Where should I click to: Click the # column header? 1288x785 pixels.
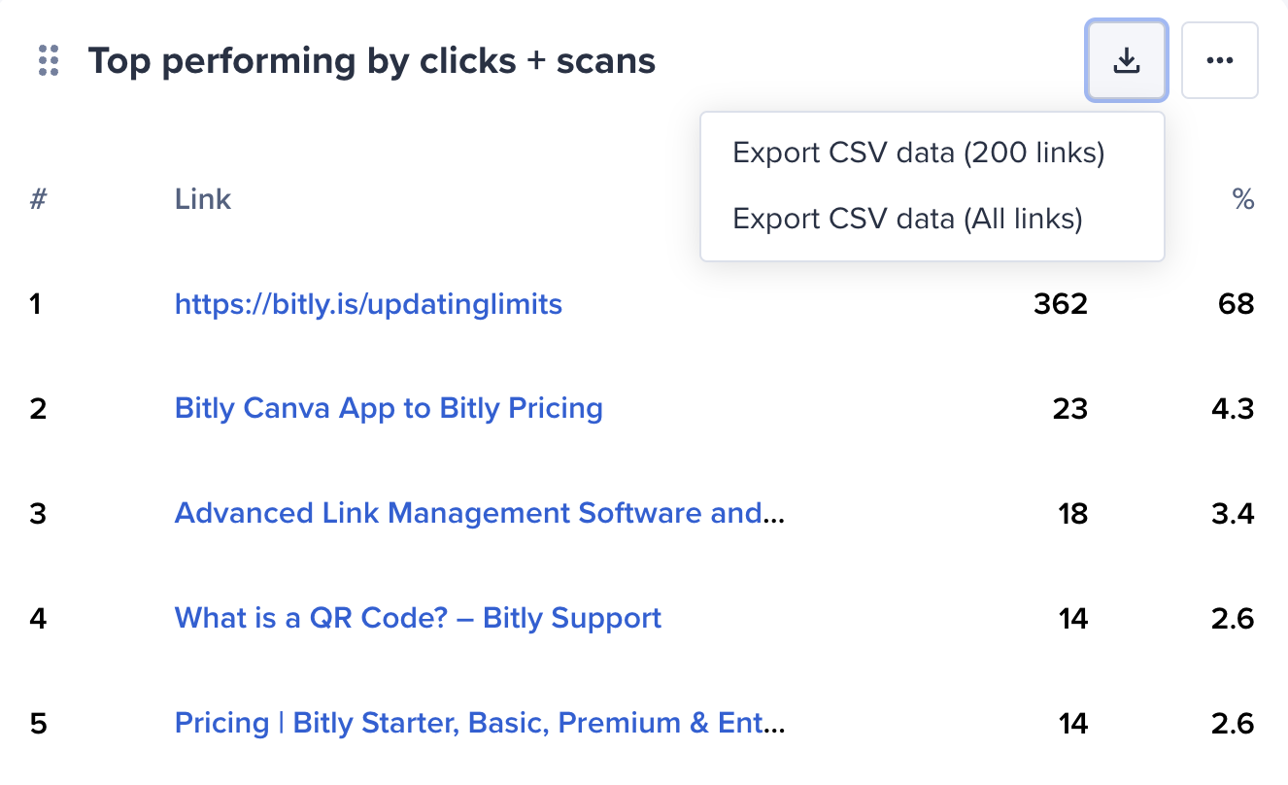[36, 198]
